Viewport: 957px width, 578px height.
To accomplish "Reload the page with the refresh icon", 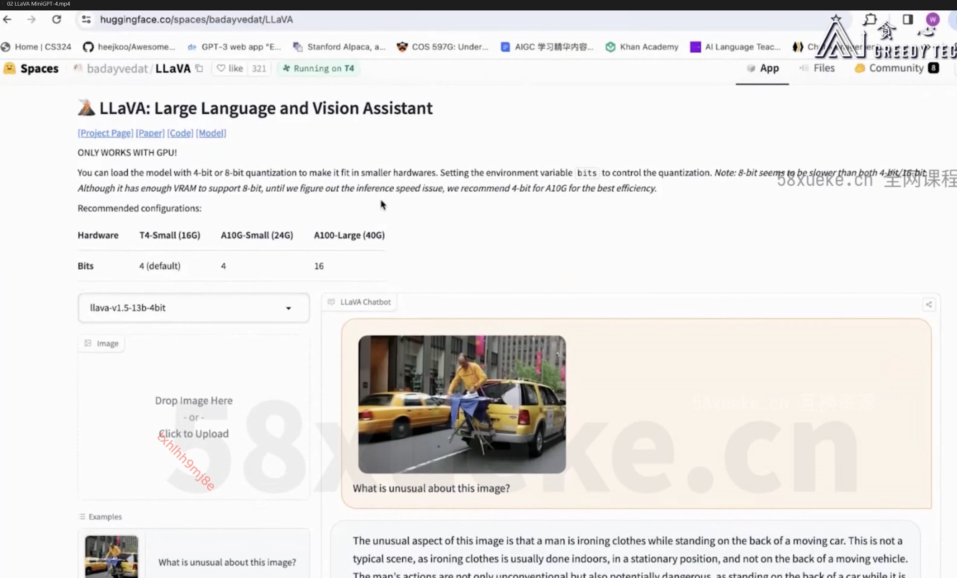I will (57, 19).
